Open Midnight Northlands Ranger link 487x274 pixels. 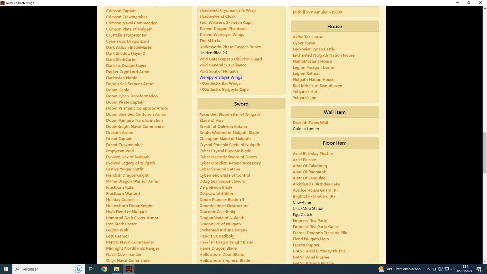pos(133,248)
